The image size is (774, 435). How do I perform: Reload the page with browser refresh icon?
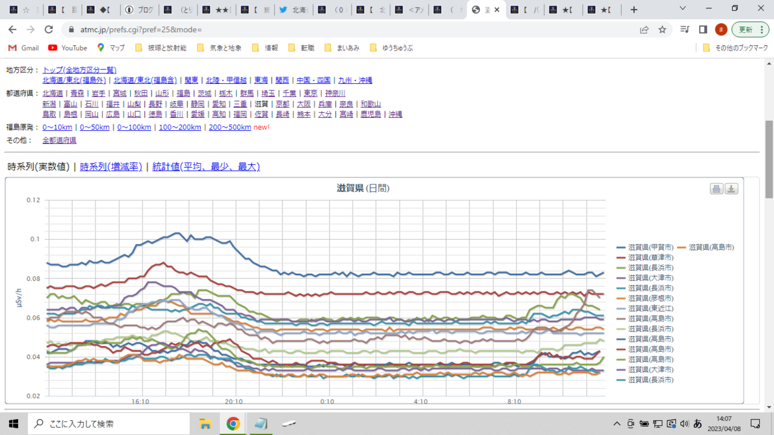(x=48, y=30)
